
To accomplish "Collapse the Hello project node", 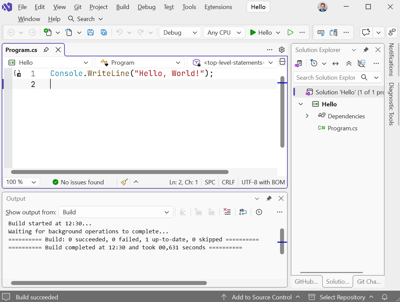I will [x=301, y=104].
